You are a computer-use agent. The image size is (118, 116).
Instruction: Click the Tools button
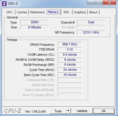coord(58,111)
